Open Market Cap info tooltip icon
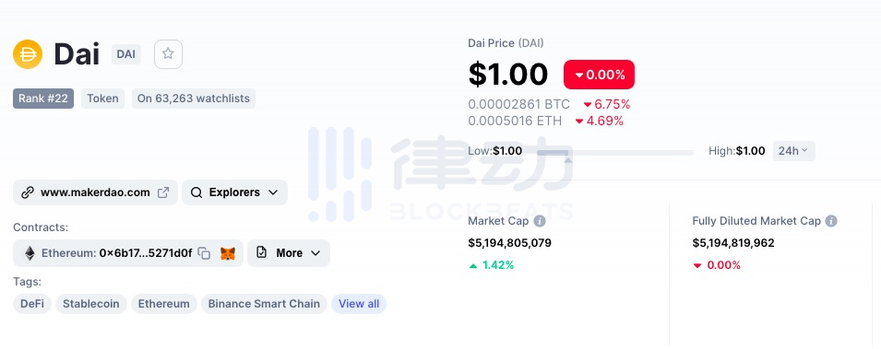The height and width of the screenshot is (349, 881). coord(540,221)
